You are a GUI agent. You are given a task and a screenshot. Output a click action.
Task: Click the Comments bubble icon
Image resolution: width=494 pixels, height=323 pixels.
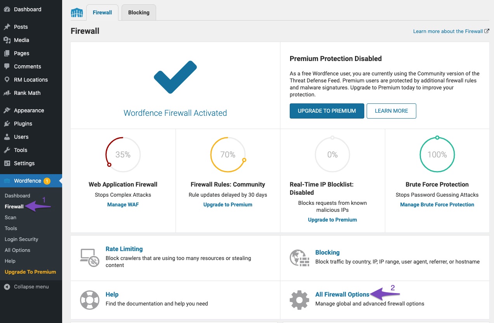7,66
